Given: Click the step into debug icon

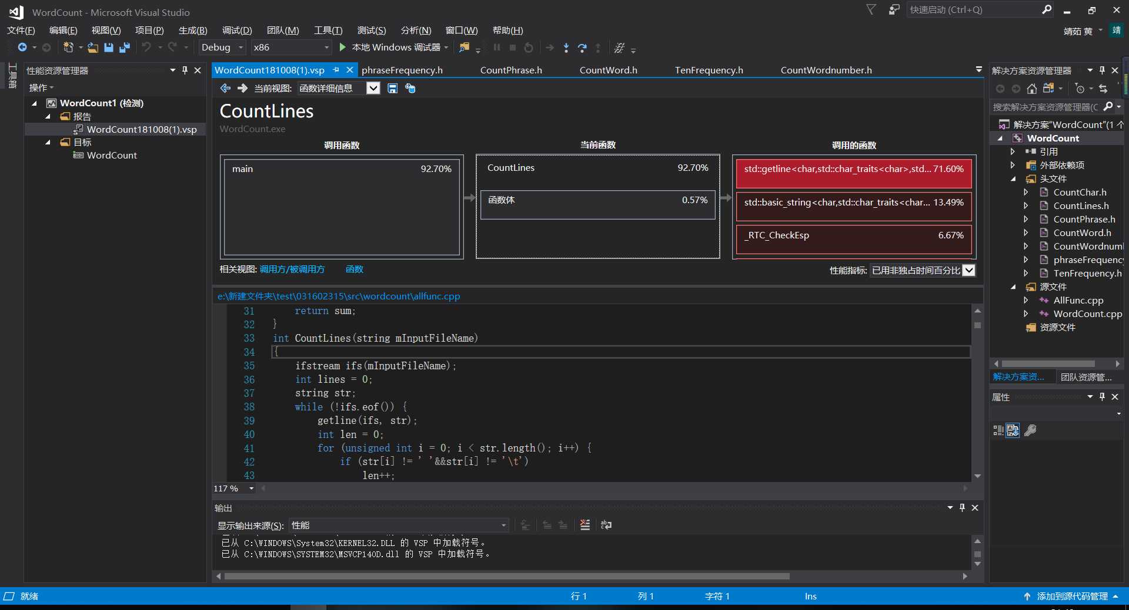Looking at the screenshot, I should pyautogui.click(x=566, y=48).
